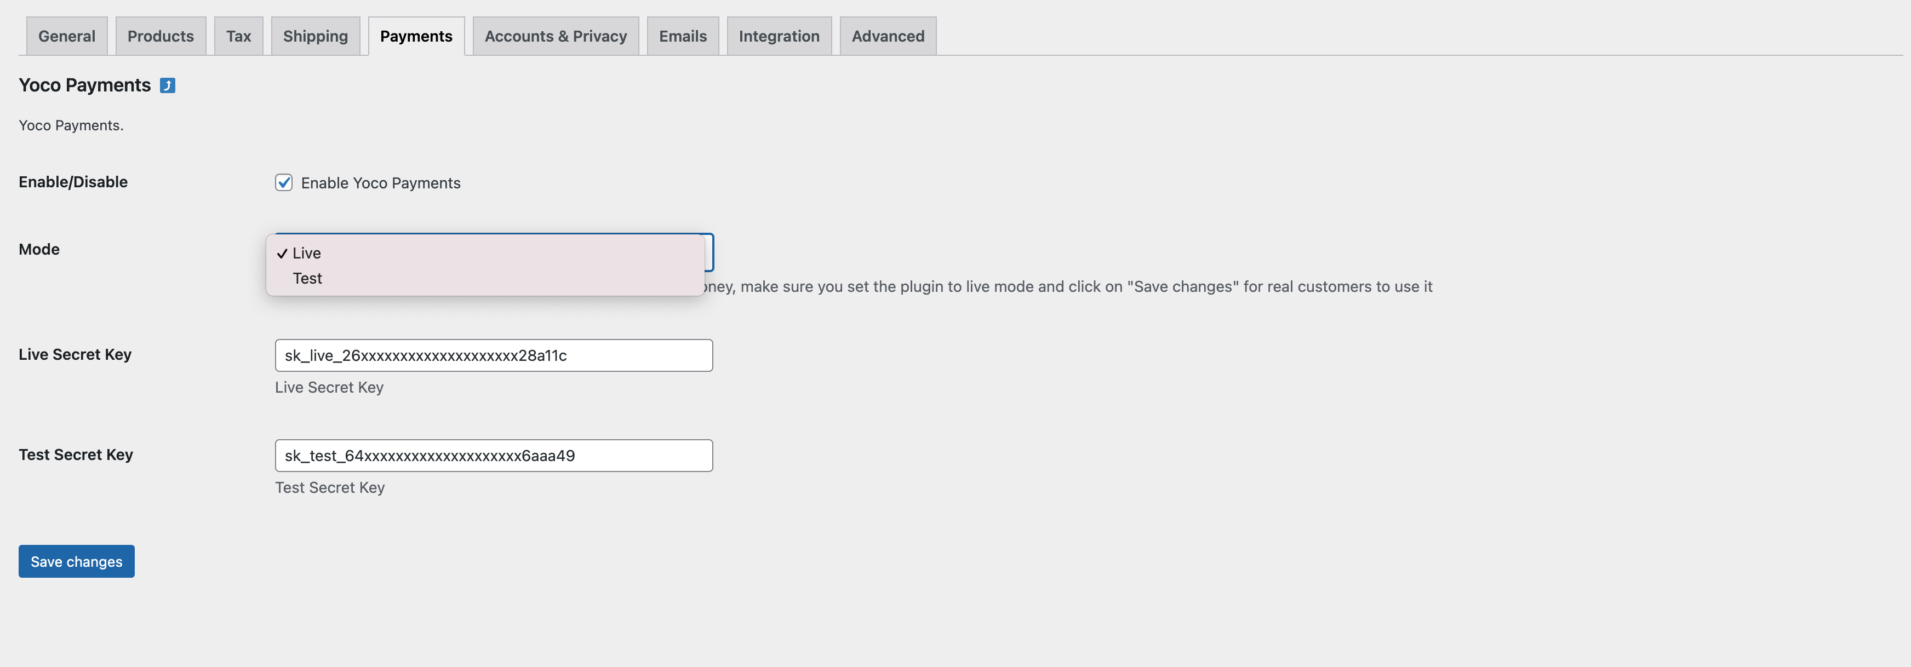Open the General settings tab
1911x667 pixels.
(67, 36)
